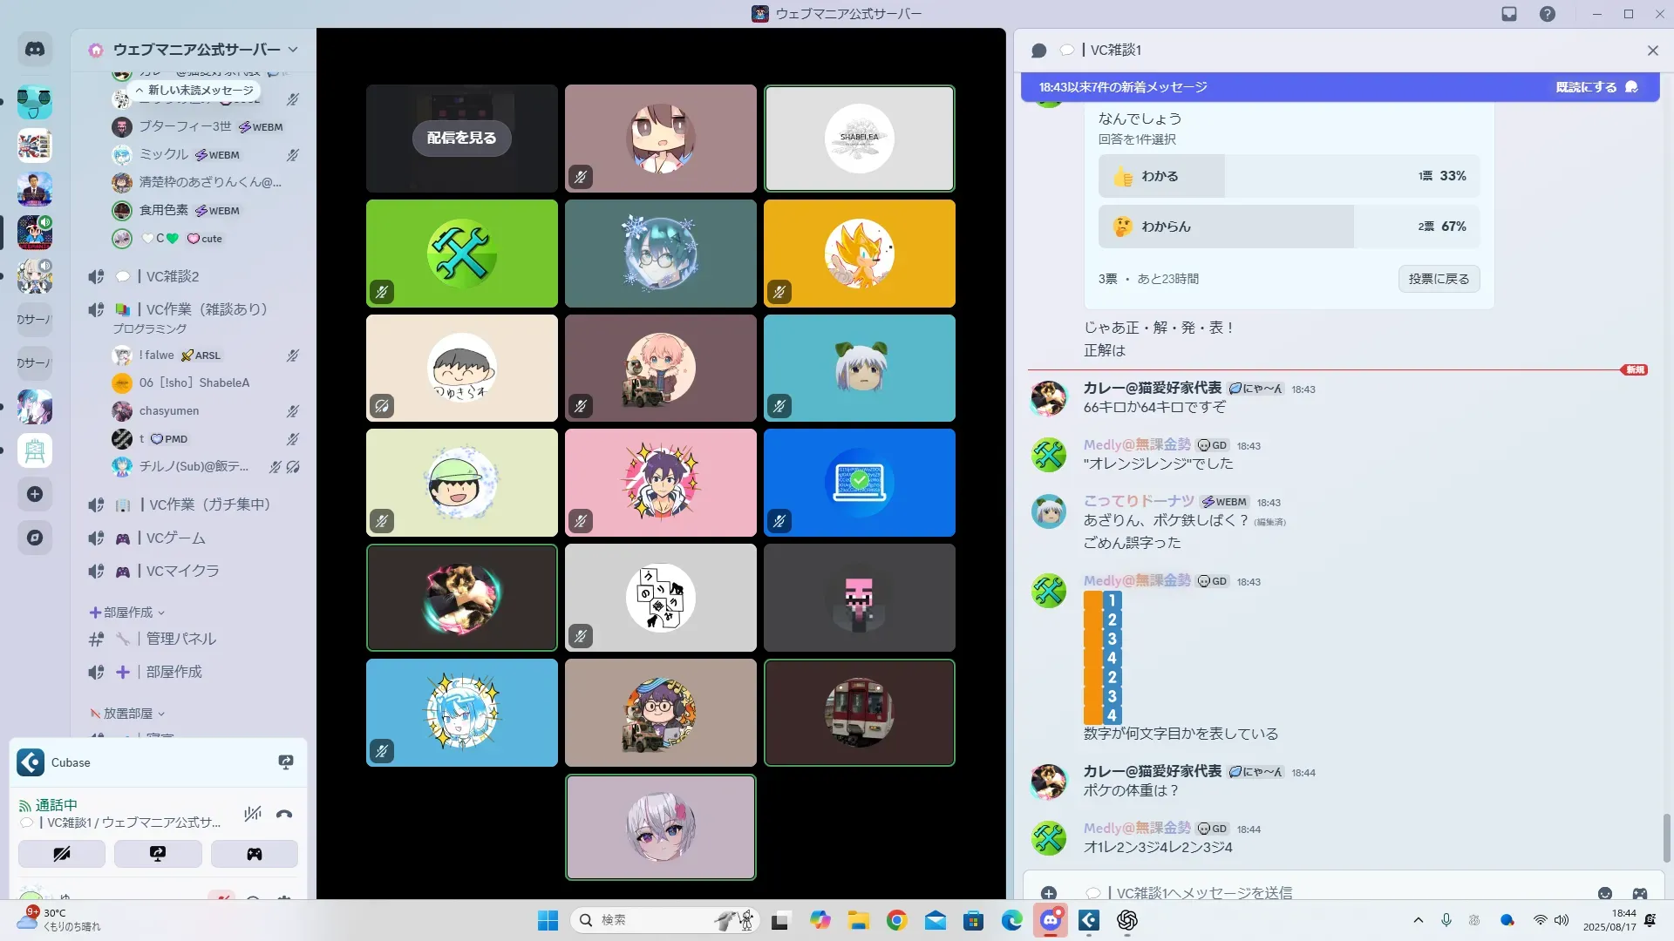The image size is (1674, 941).
Task: Collapse the 部屋作成 category
Action: coord(127,613)
